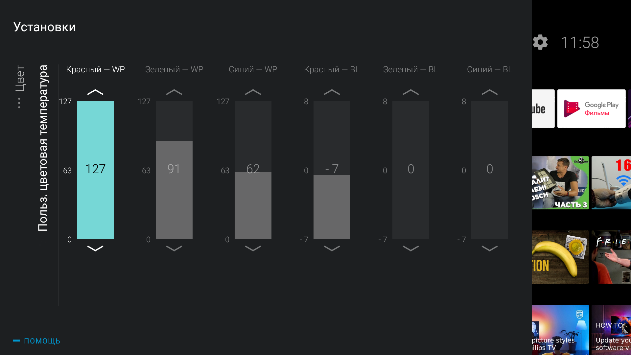Open the Google Play Фильмы app tile
This screenshot has height=355, width=631.
pos(591,108)
